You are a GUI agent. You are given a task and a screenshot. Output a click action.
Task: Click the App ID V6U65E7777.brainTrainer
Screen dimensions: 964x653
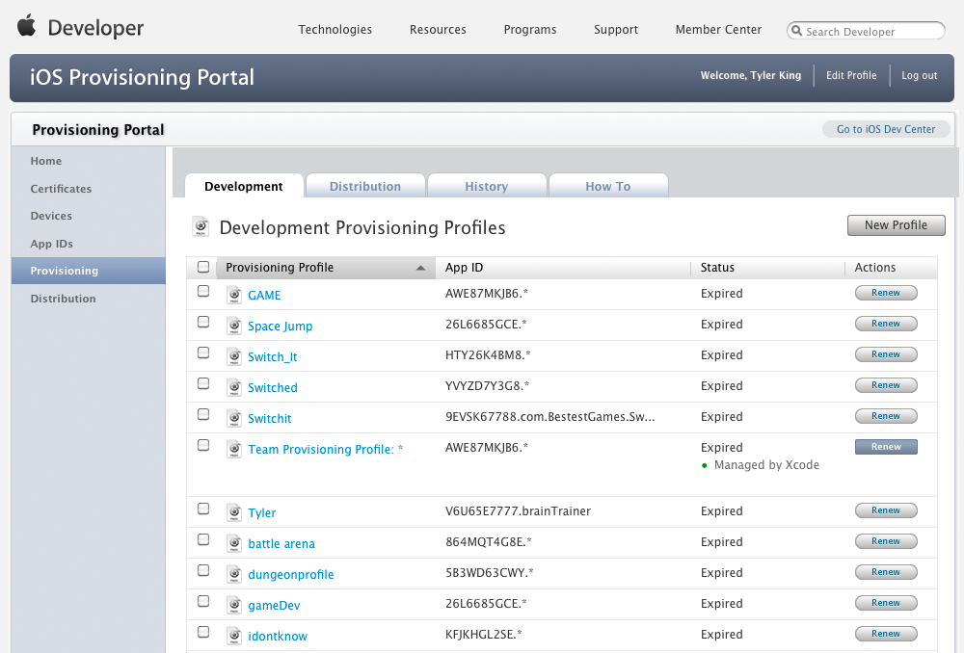pos(518,510)
